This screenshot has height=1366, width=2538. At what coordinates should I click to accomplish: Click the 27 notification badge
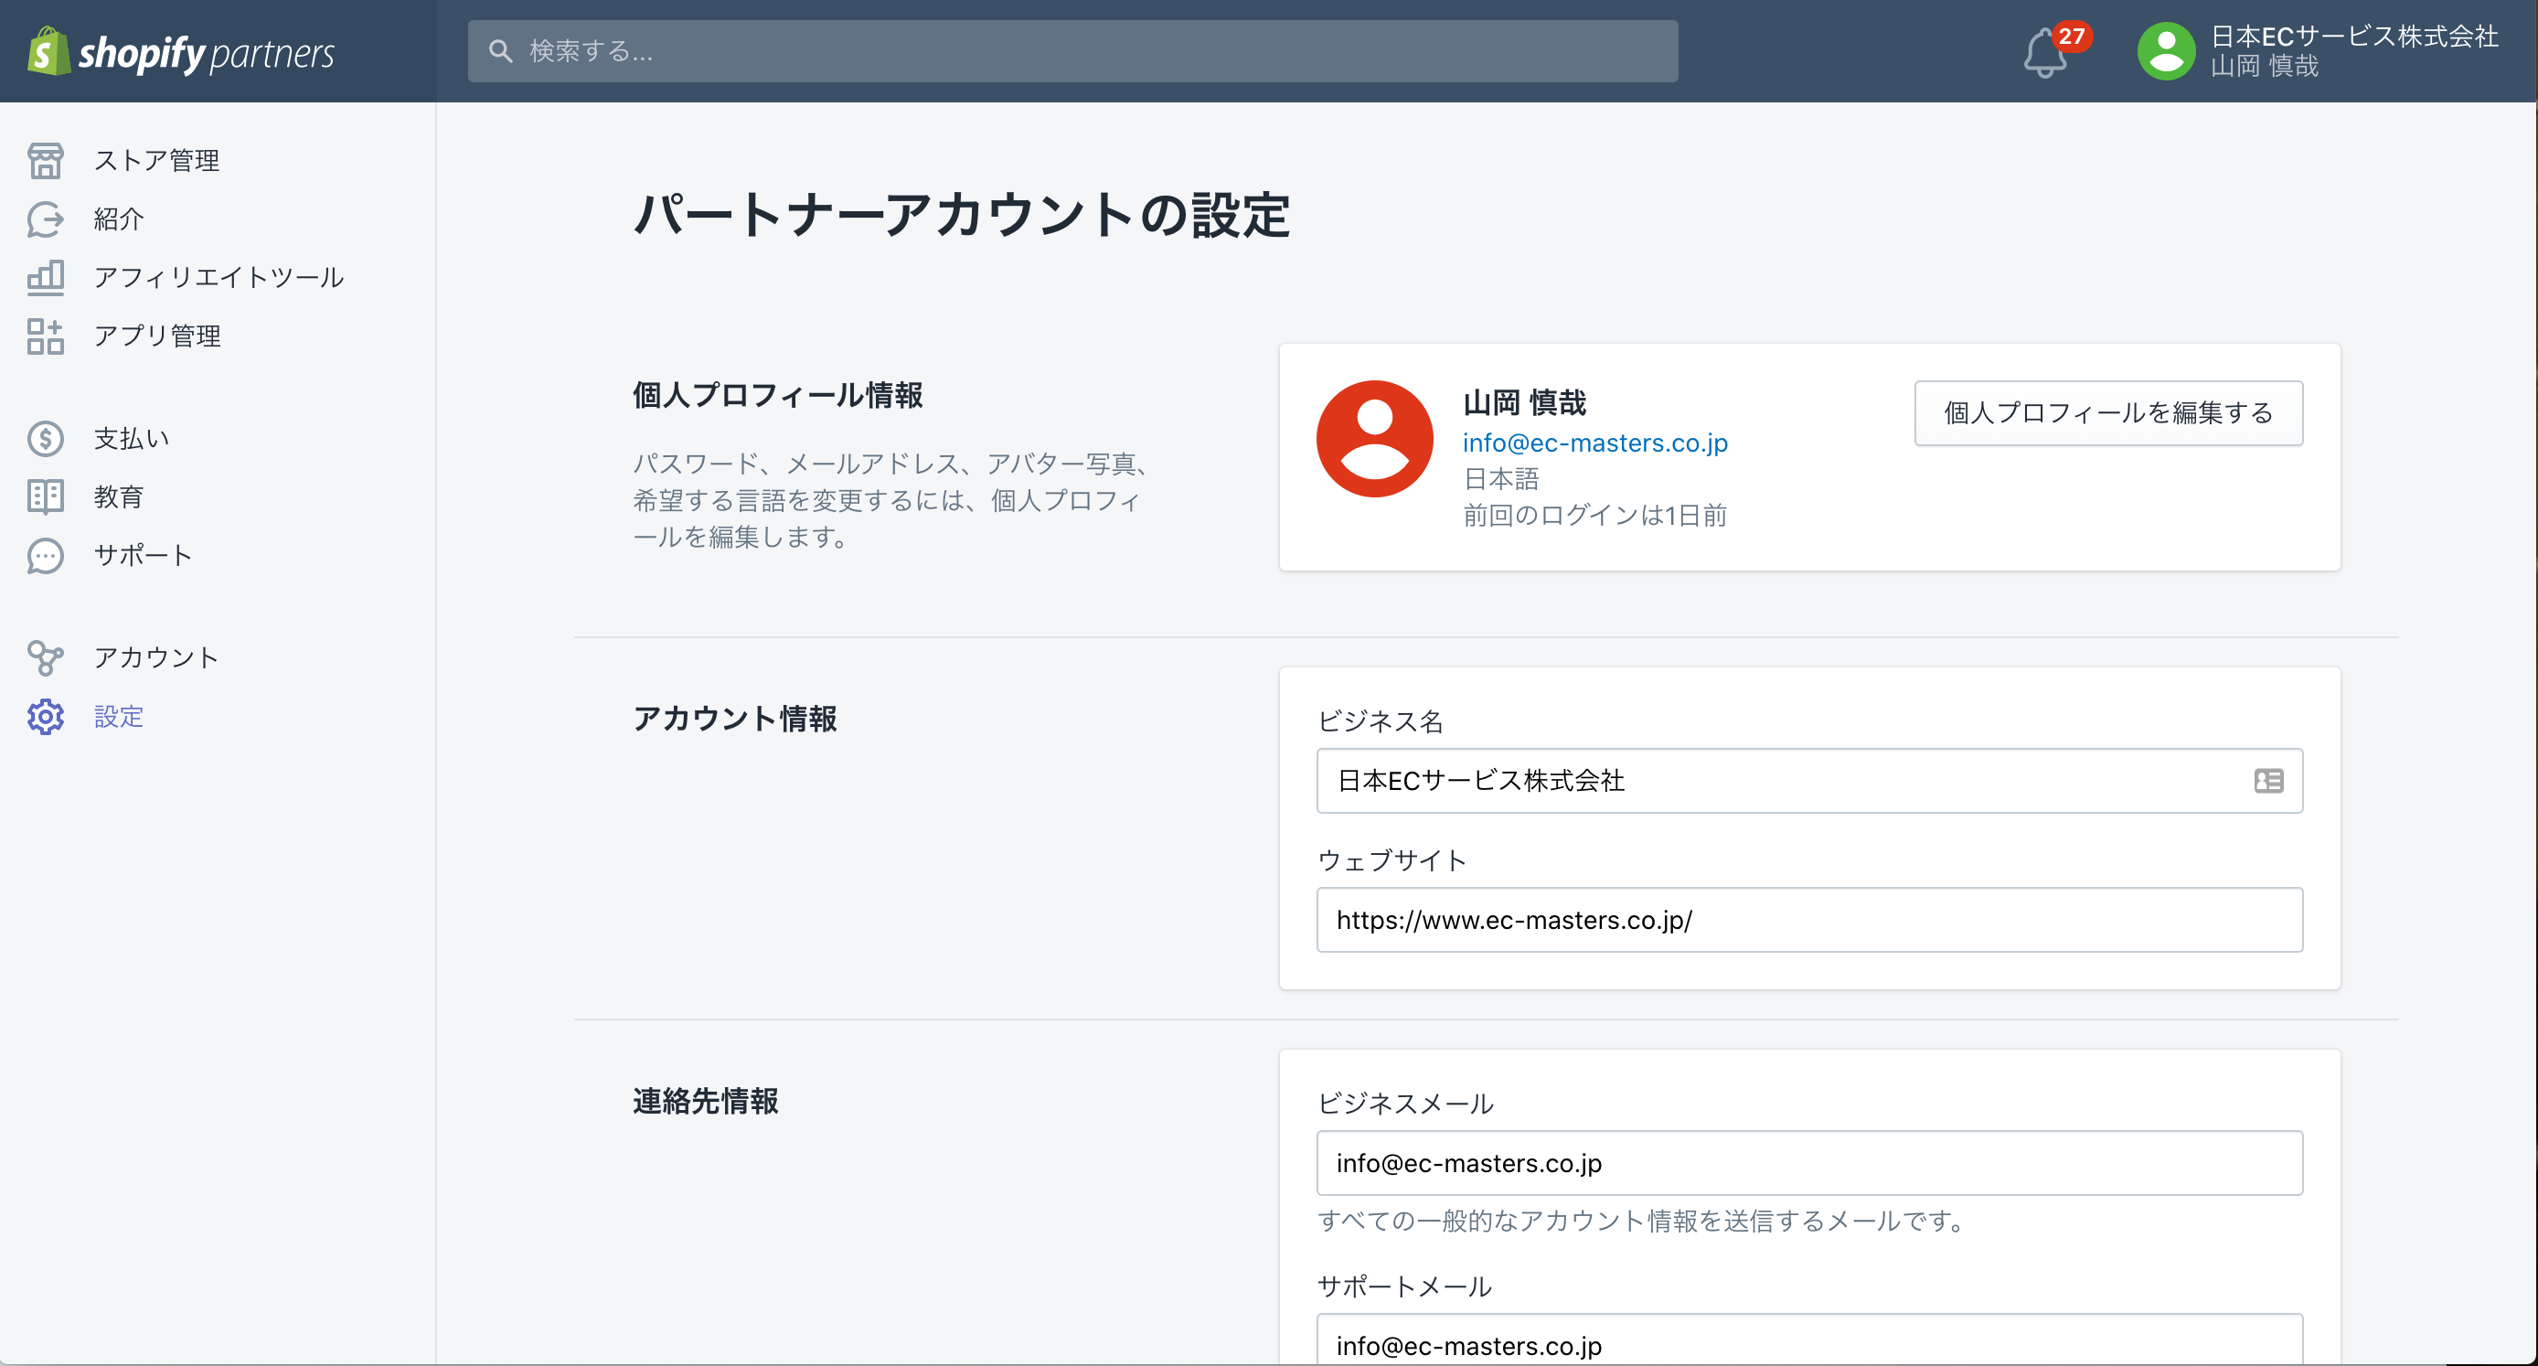[x=2071, y=37]
